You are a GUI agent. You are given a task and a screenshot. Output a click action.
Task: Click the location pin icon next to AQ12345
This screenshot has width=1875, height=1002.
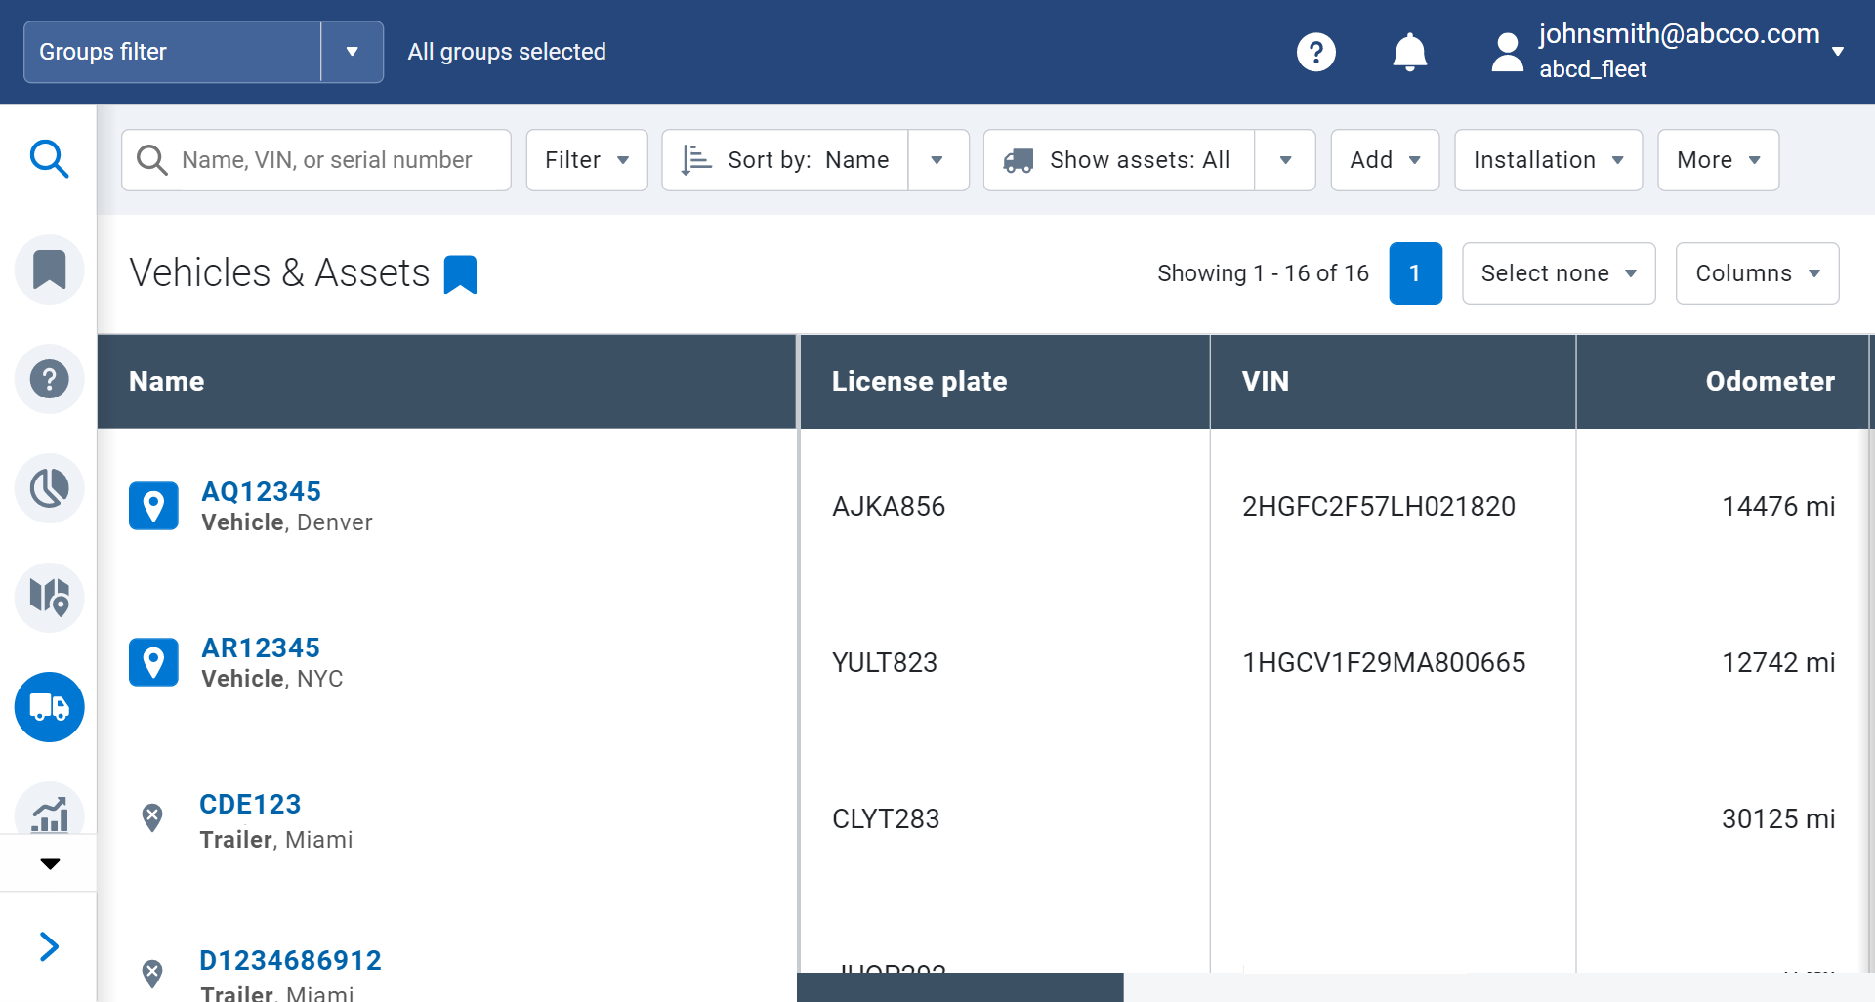click(x=153, y=506)
